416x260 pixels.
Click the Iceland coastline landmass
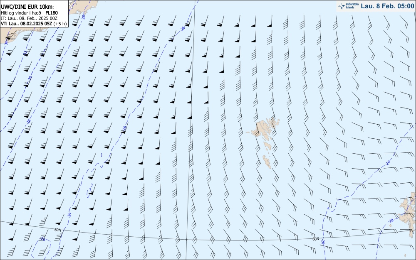pos(83,7)
